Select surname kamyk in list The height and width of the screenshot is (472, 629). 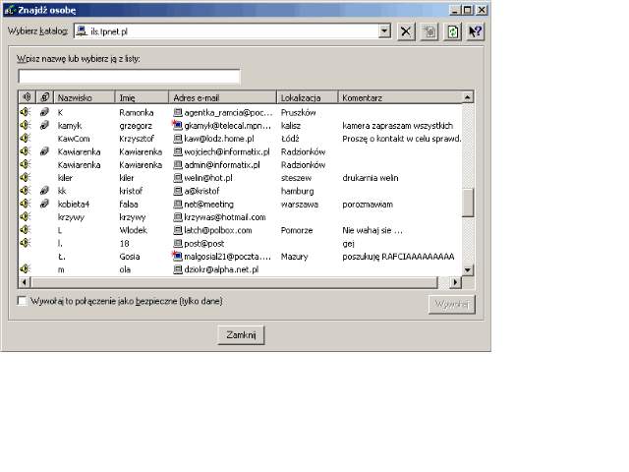coord(70,126)
